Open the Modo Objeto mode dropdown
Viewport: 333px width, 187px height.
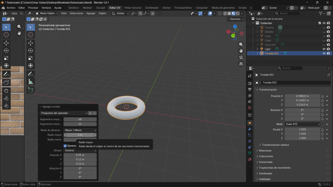[x=47, y=13]
